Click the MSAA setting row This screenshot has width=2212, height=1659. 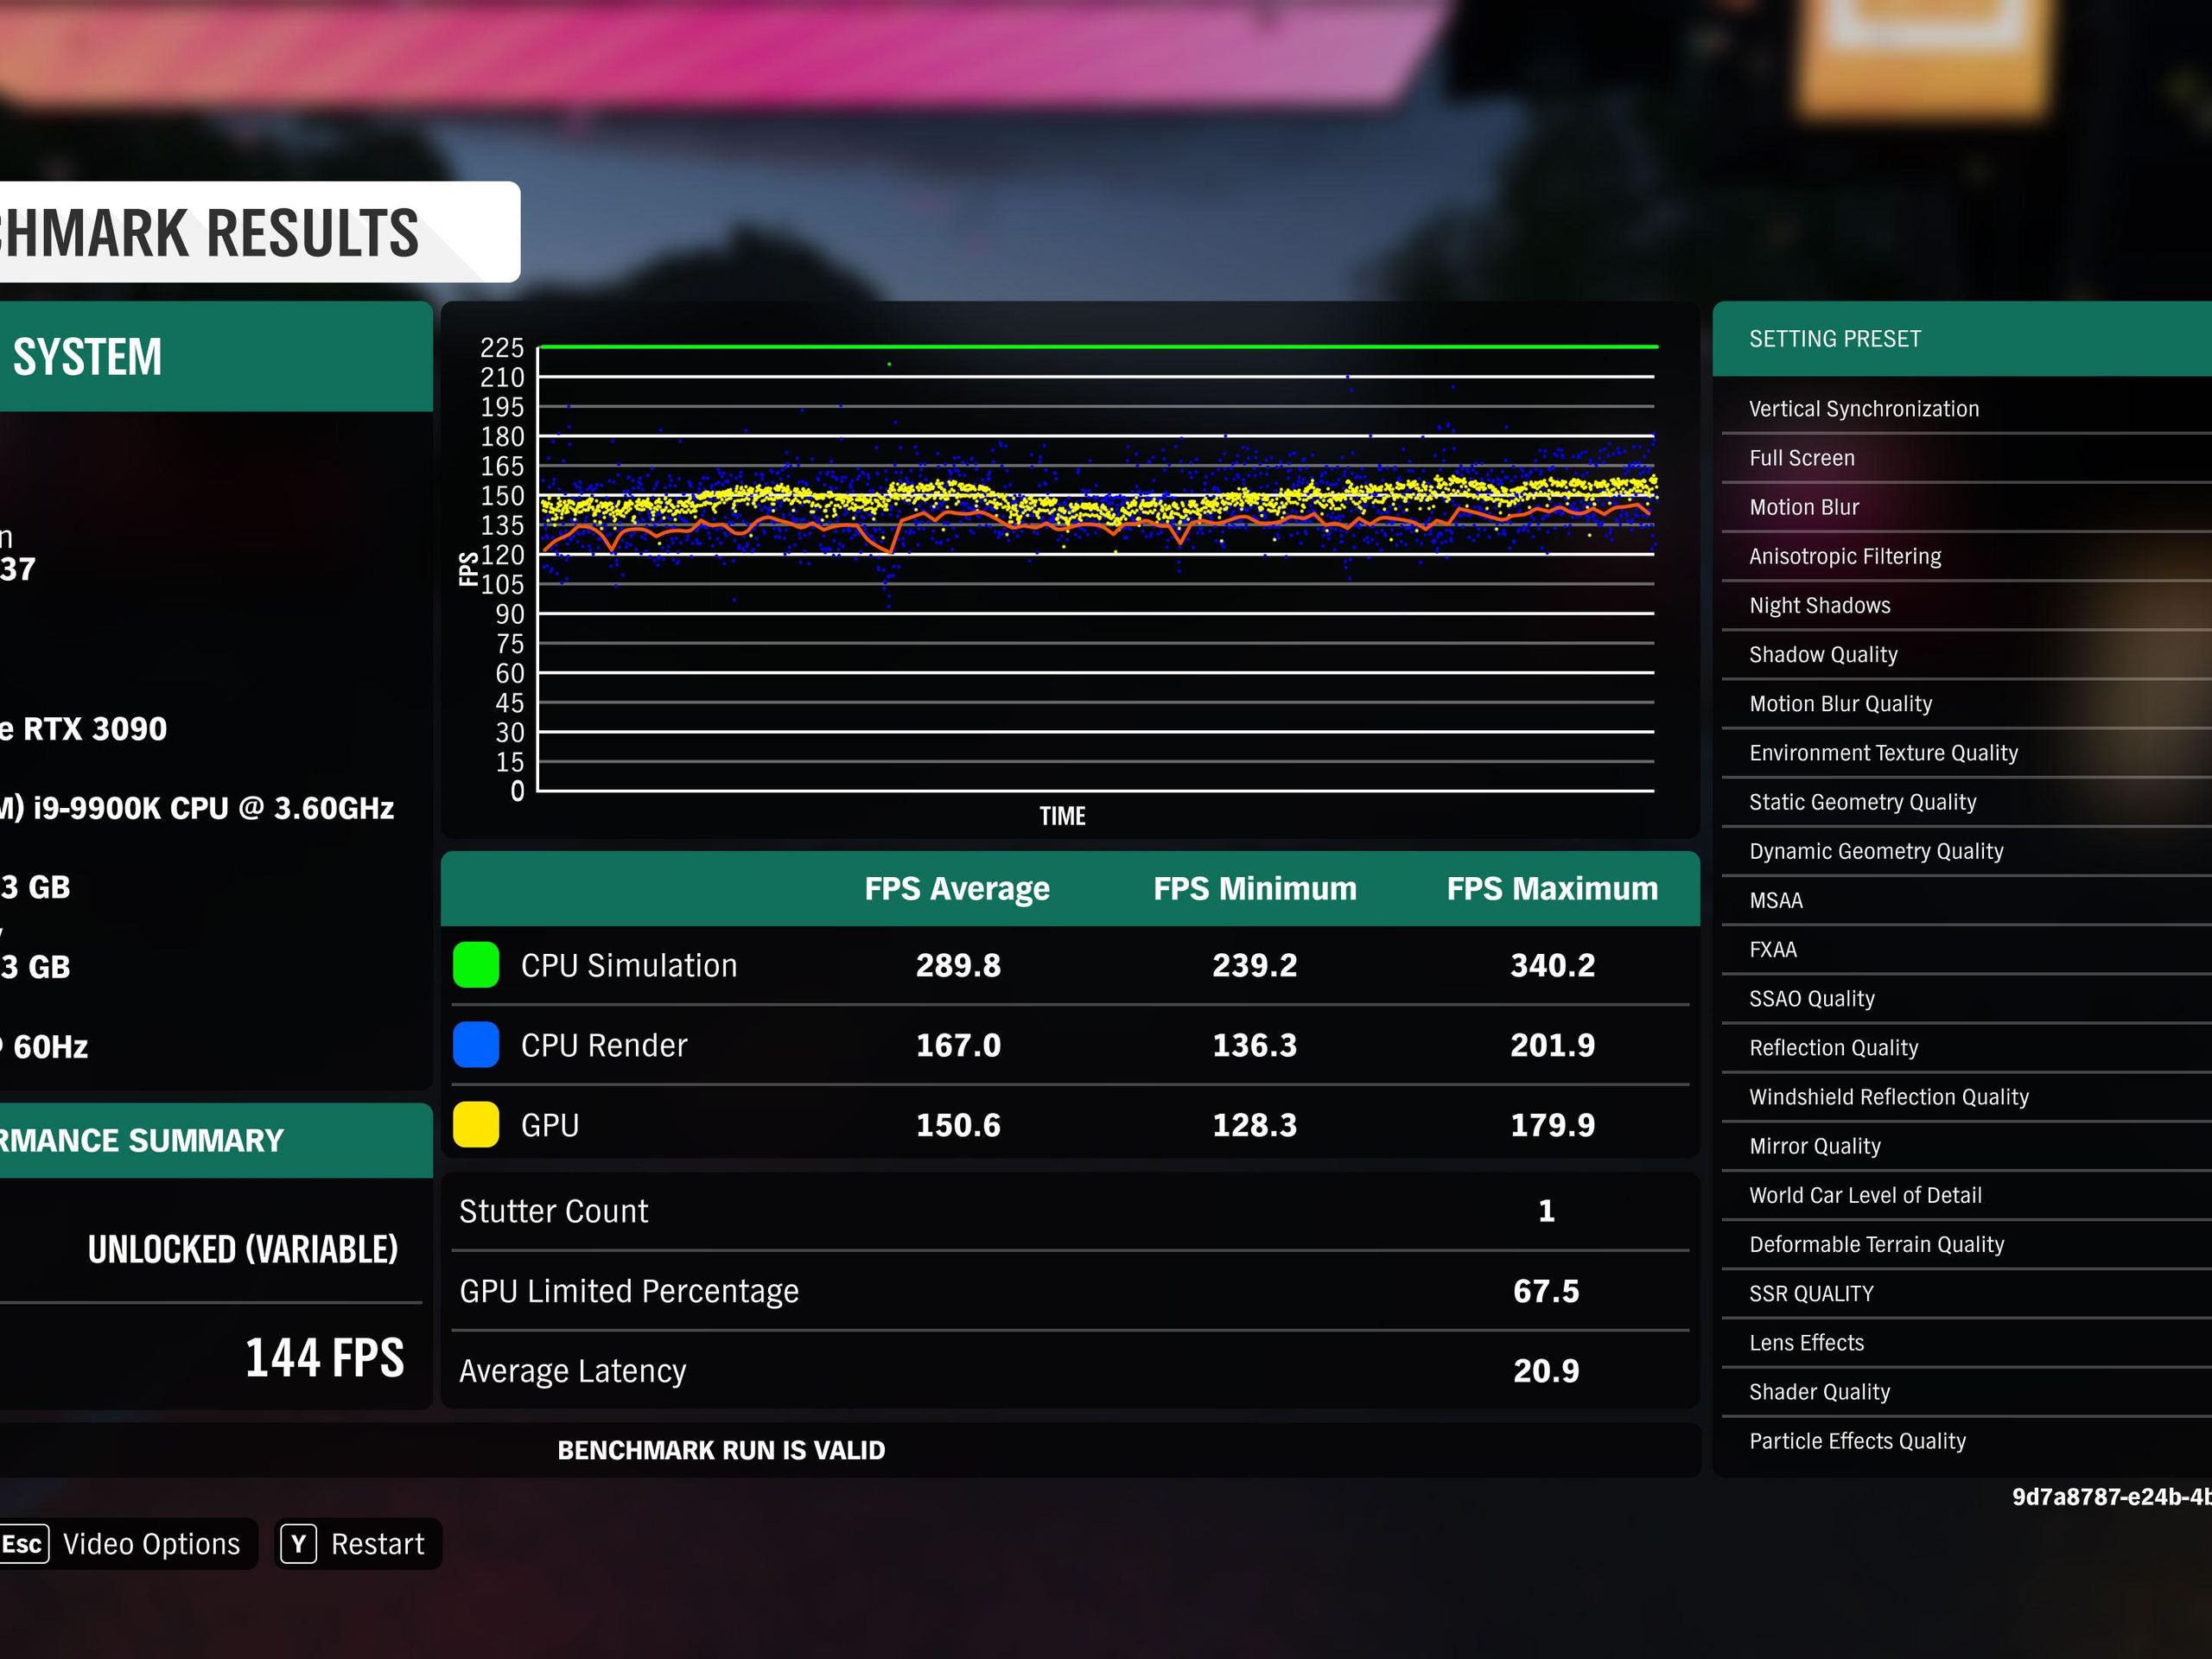click(x=1776, y=901)
